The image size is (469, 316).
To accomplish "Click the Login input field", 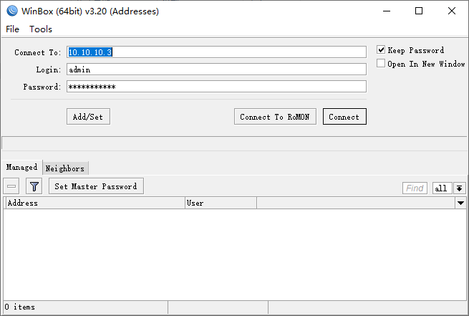I will [x=216, y=70].
